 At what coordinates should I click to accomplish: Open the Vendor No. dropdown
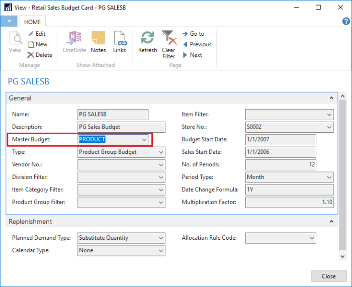point(161,165)
